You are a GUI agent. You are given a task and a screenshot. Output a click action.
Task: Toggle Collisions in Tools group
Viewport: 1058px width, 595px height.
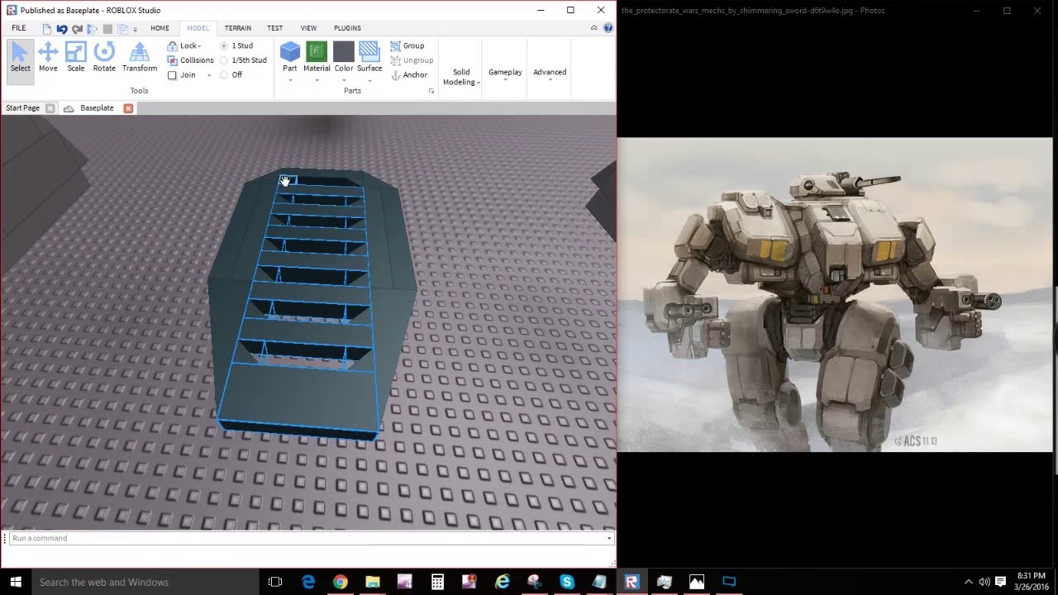pyautogui.click(x=190, y=60)
